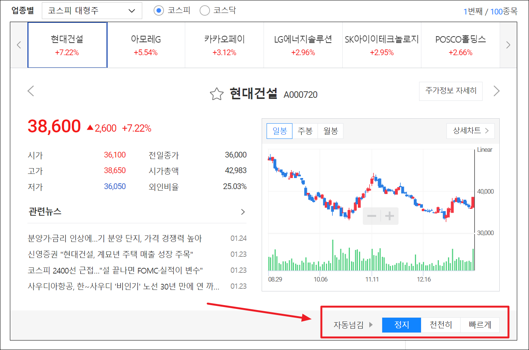Switch to the 월봉 monthly chart tab
This screenshot has height=350, width=529.
click(x=330, y=131)
